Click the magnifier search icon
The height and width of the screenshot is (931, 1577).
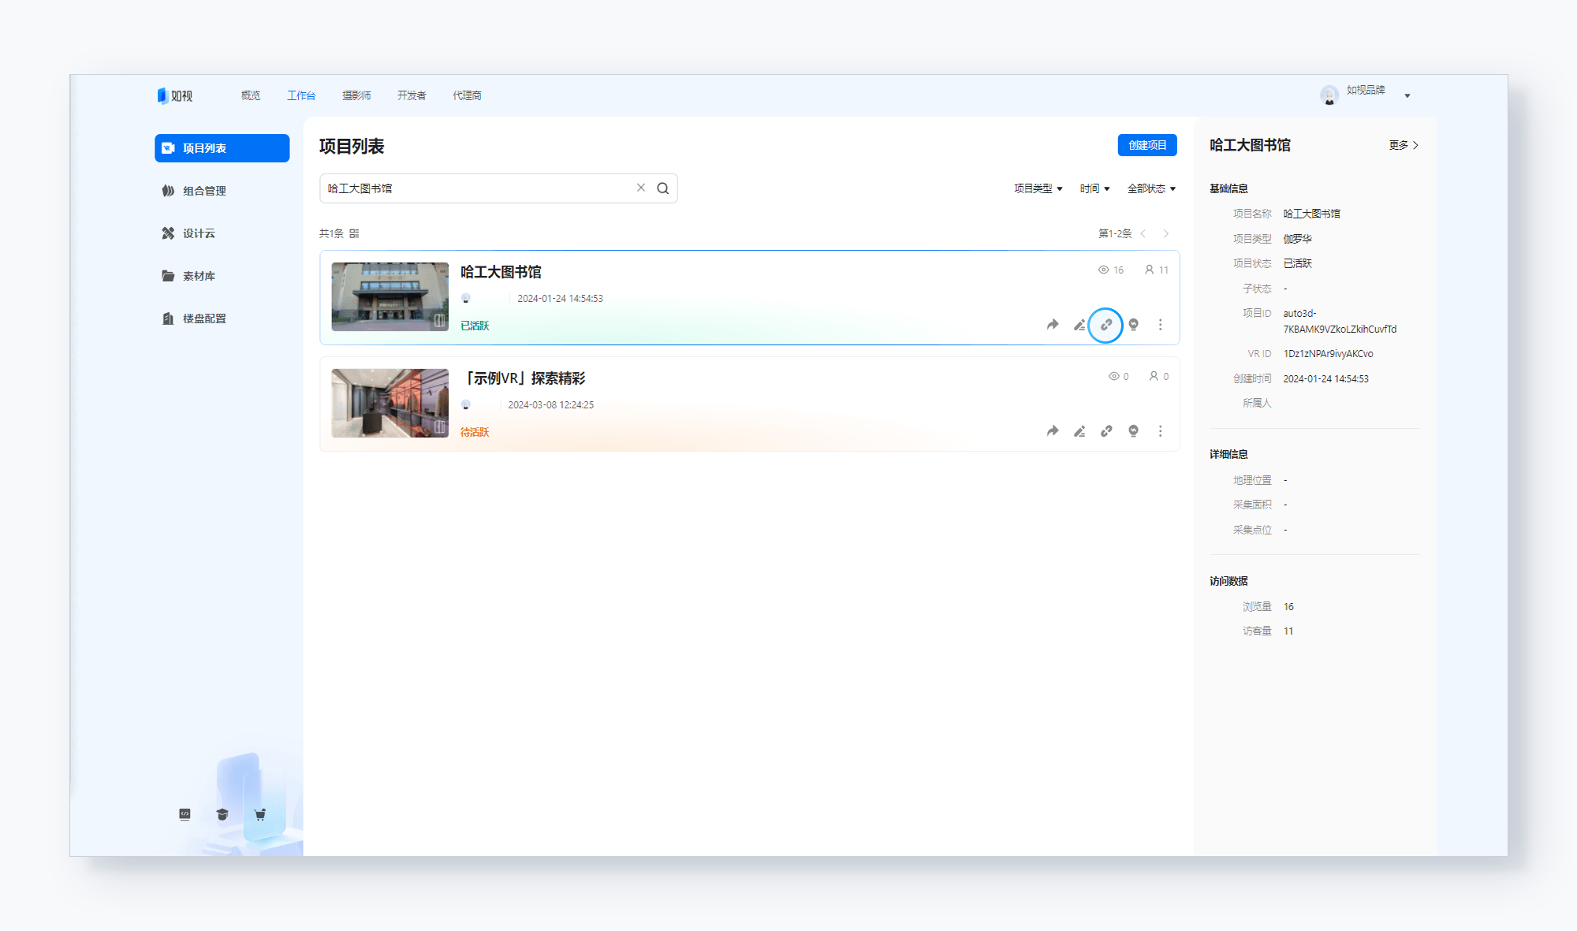click(x=663, y=188)
